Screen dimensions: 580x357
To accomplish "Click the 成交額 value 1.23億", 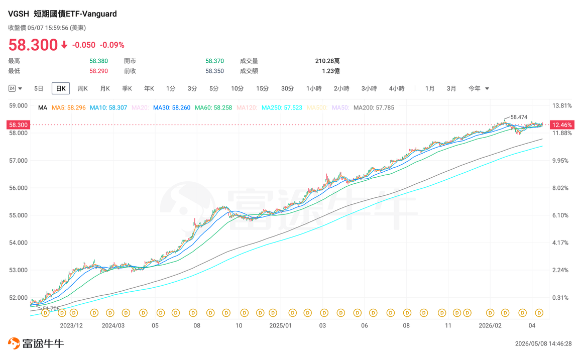I will [331, 71].
